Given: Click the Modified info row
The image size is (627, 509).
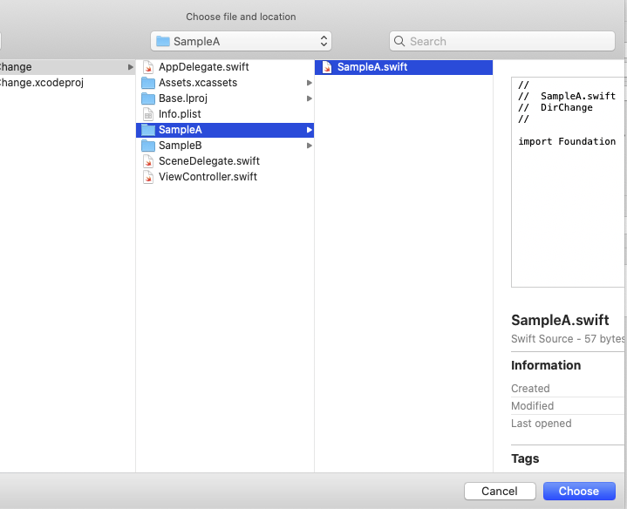Looking at the screenshot, I should coord(568,406).
